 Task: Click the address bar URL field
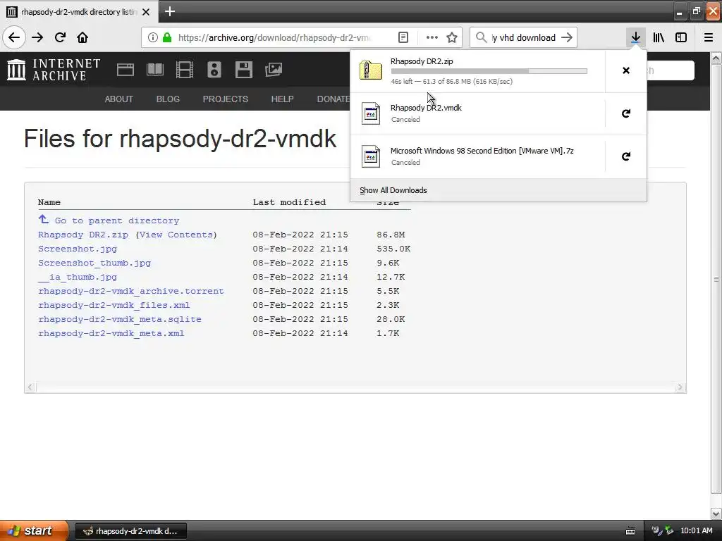click(x=274, y=37)
